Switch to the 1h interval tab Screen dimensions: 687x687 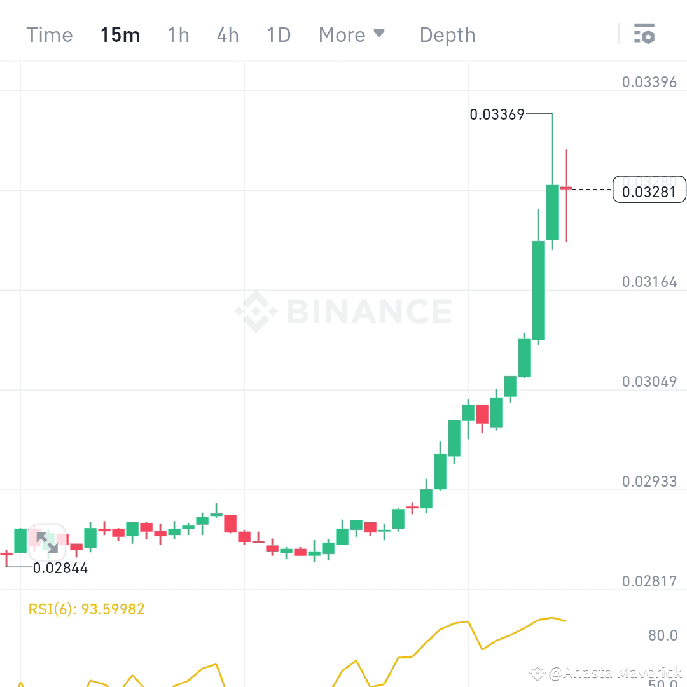tap(178, 35)
